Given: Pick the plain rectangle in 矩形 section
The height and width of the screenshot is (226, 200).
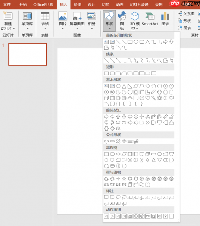Looking at the screenshot, I should [x=106, y=73].
